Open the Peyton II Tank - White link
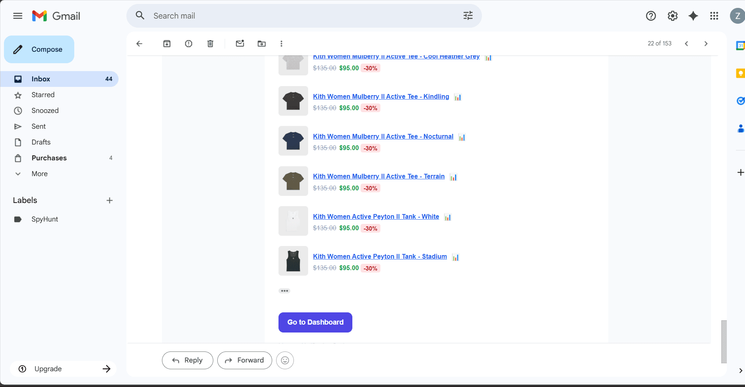 376,216
